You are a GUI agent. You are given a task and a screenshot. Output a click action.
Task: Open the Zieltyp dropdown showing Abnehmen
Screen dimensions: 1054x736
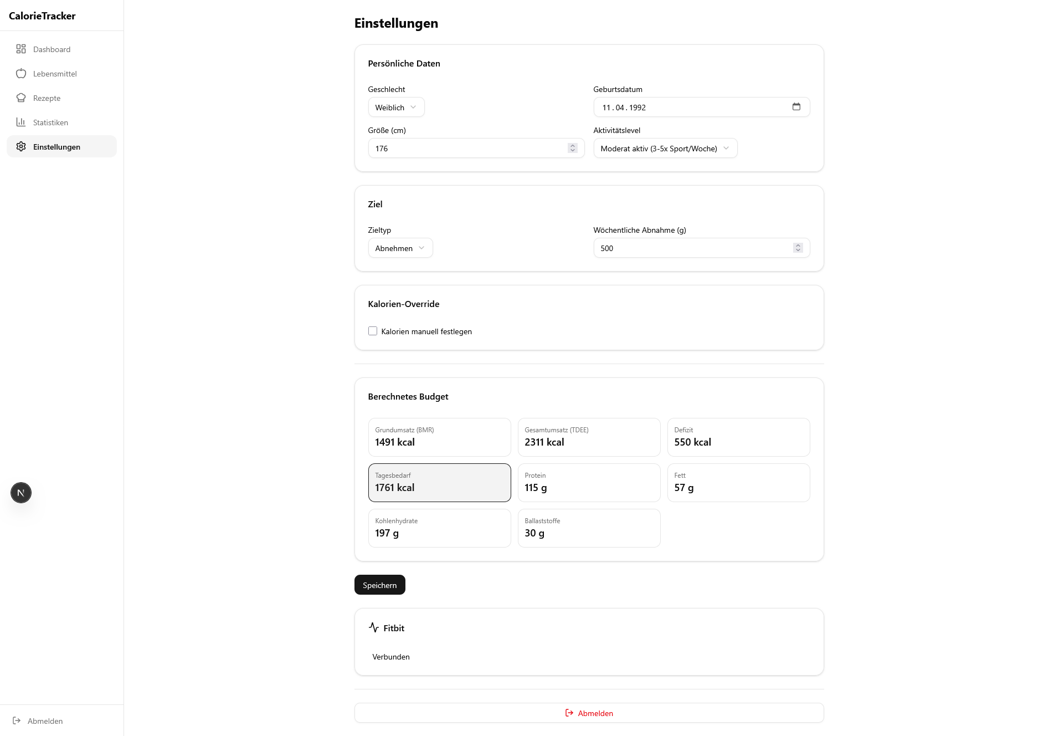click(x=400, y=248)
